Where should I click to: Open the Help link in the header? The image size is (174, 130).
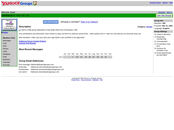[171, 3]
